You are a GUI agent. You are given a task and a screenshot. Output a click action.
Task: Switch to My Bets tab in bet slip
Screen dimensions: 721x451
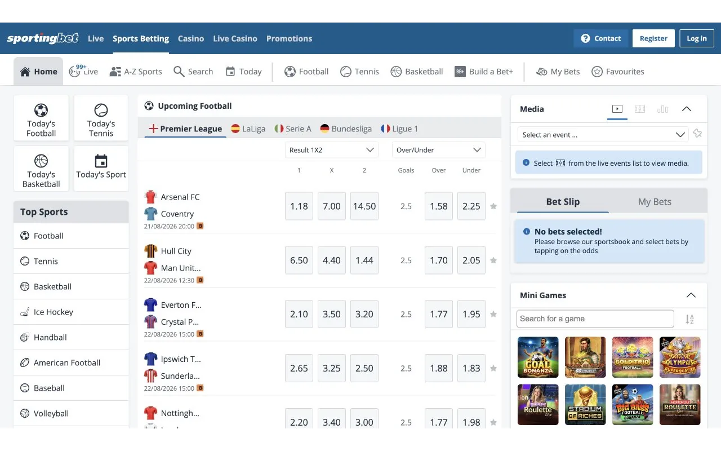point(655,201)
